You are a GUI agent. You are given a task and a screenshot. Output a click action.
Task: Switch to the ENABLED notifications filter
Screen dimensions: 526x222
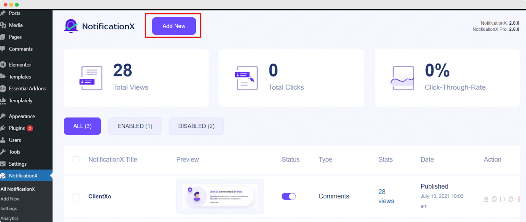coord(135,126)
